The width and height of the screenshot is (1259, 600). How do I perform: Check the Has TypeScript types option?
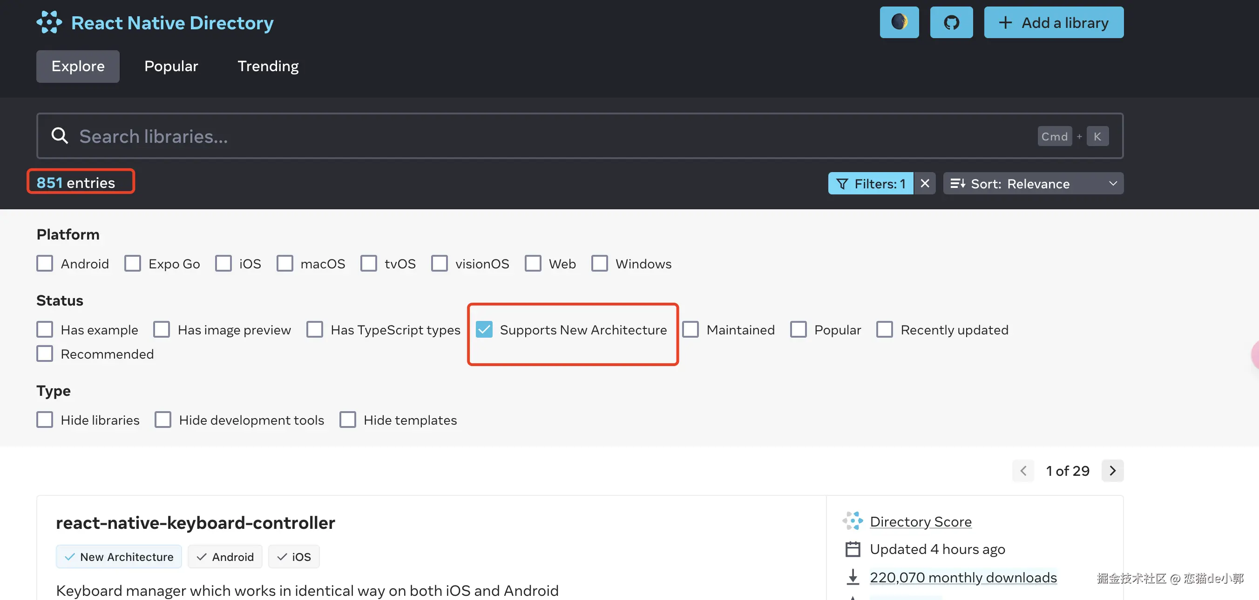tap(315, 330)
